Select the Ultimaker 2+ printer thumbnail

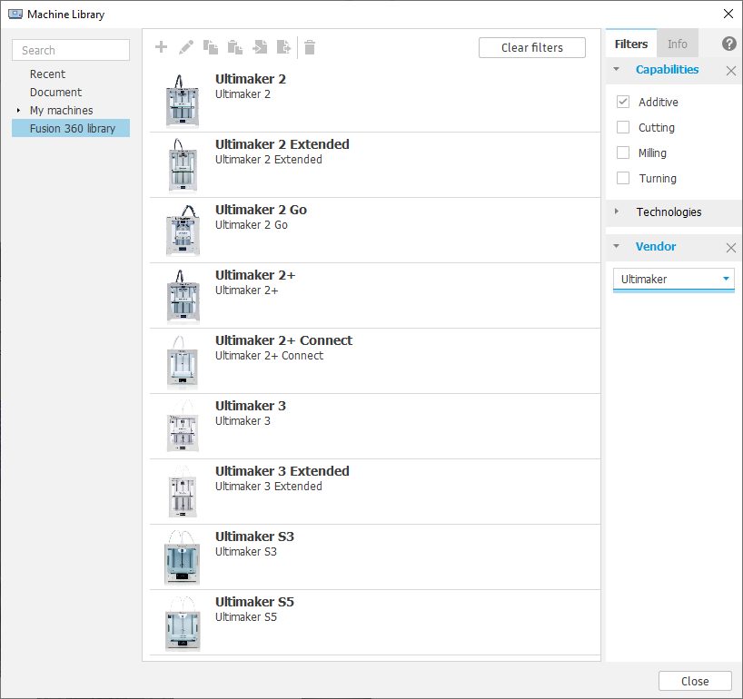(x=183, y=297)
